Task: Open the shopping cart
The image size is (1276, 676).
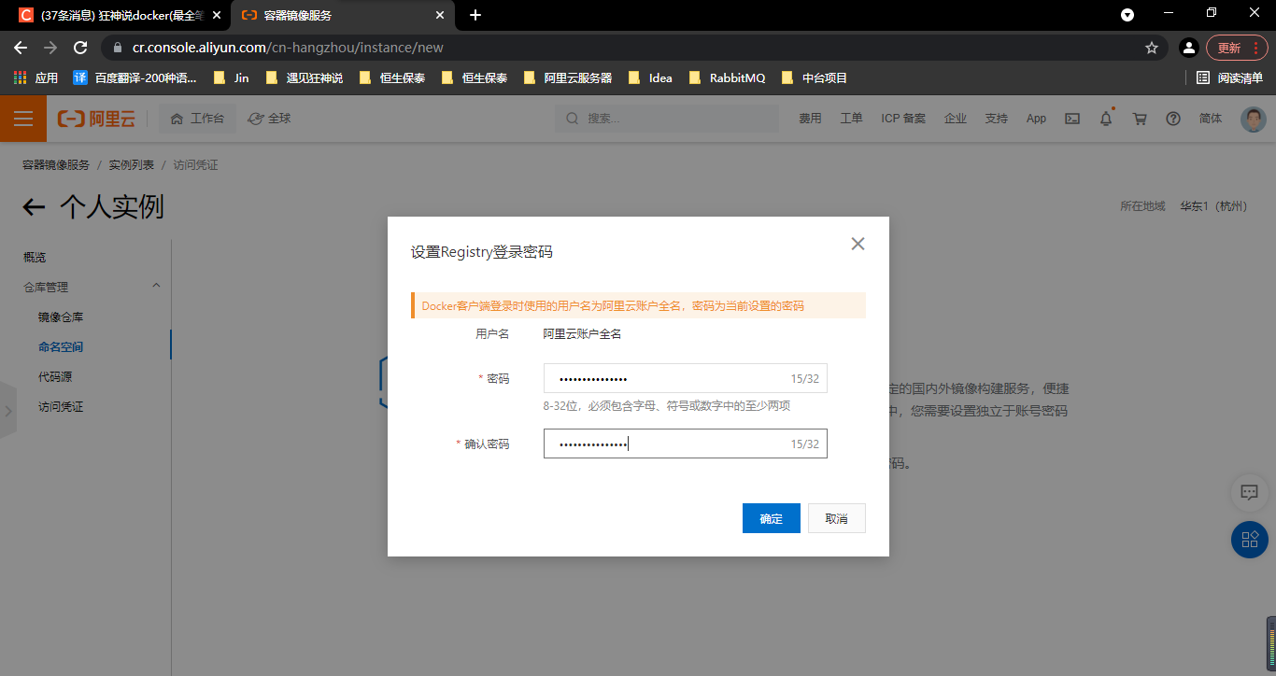Action: pos(1140,119)
